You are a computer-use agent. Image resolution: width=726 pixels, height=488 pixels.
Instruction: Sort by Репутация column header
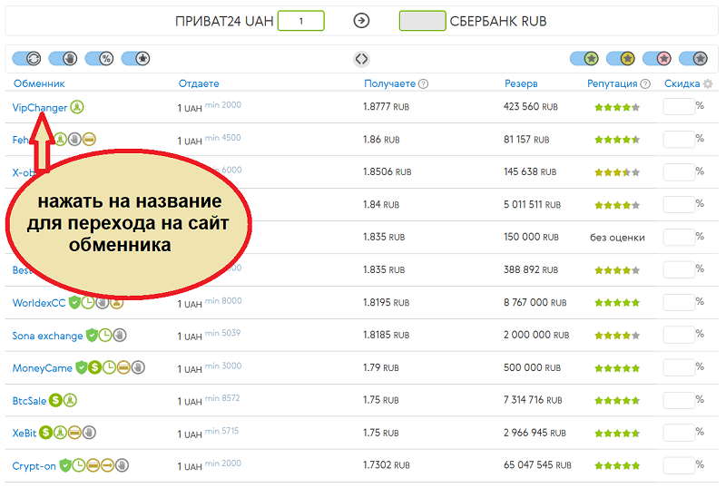(x=612, y=83)
